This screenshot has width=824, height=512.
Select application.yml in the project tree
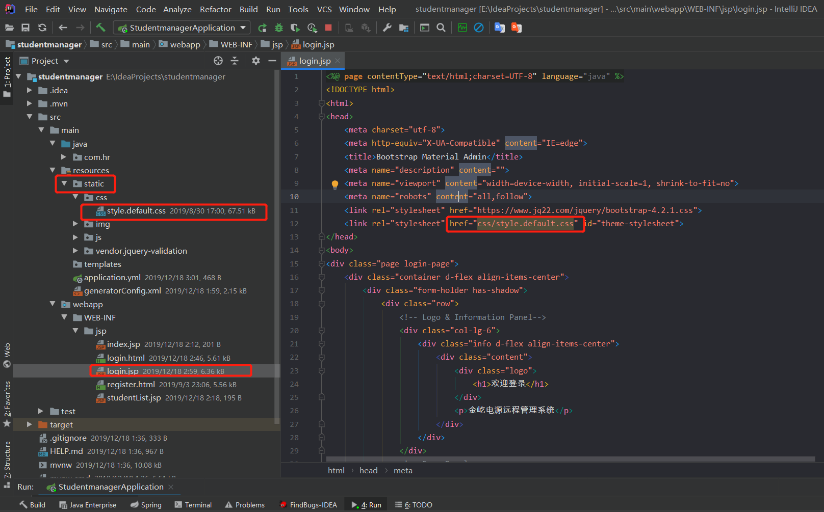112,278
